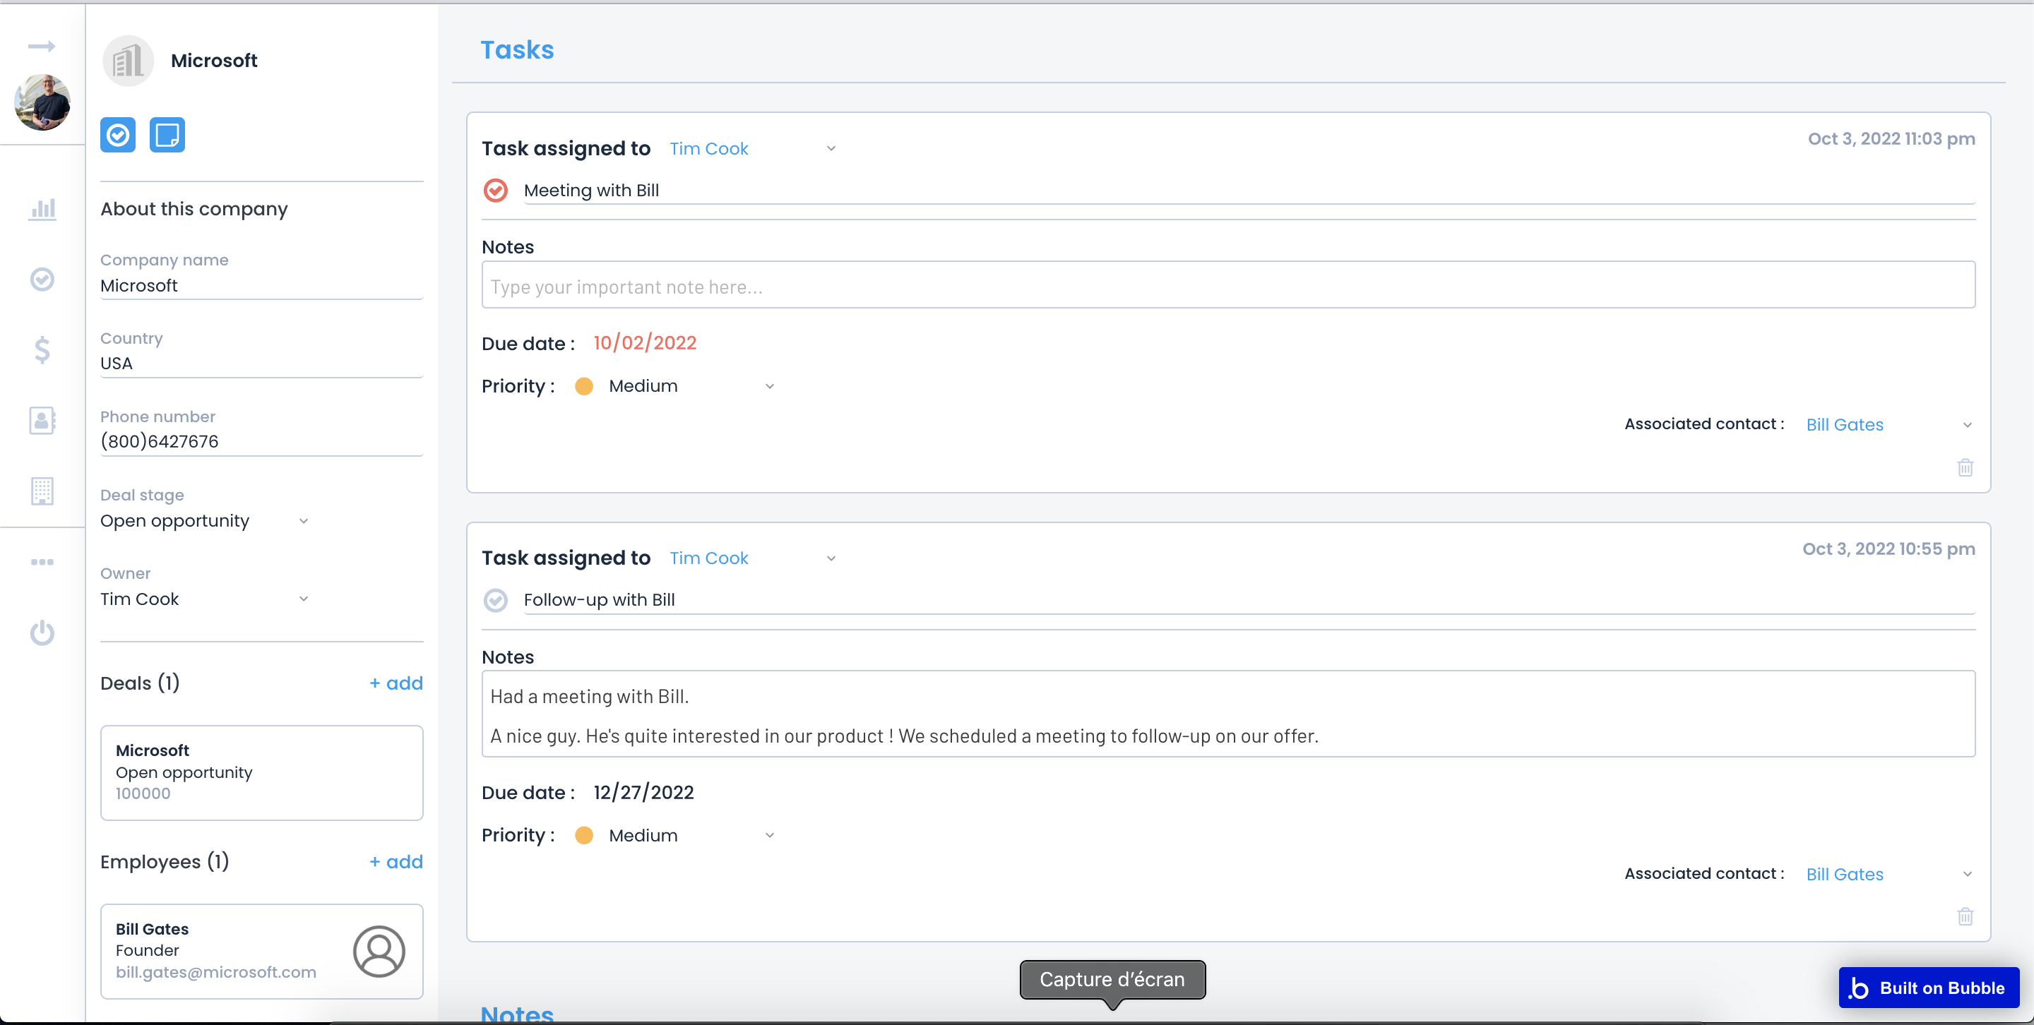This screenshot has height=1025, width=2034.
Task: Open the analytics bar chart sidebar icon
Action: click(42, 209)
